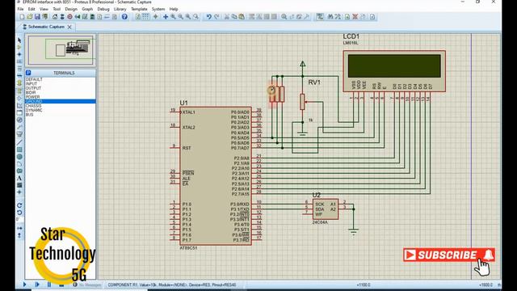Image resolution: width=517 pixels, height=291 pixels.
Task: Select the Selection arrow mode tool
Action: pos(19,40)
